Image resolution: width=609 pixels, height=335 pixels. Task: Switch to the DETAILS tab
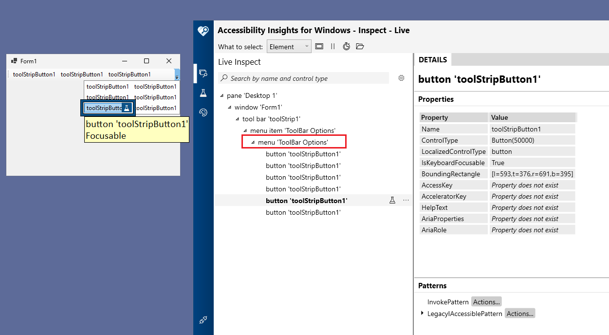pos(432,59)
